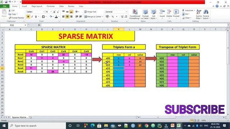230x129 pixels.
Task: Open Merge & Center dropdown arrow
Action: click(102, 17)
